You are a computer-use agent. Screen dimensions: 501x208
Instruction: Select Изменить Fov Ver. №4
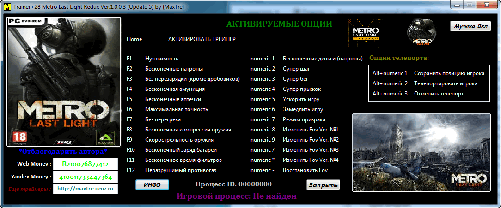coord(311,160)
